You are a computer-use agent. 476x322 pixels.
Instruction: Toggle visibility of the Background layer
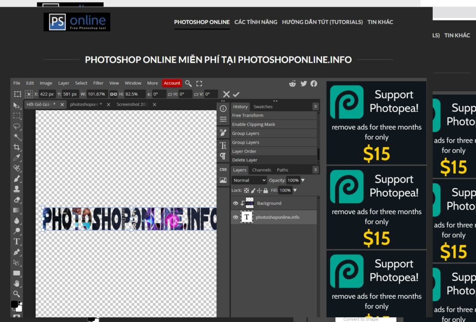235,204
